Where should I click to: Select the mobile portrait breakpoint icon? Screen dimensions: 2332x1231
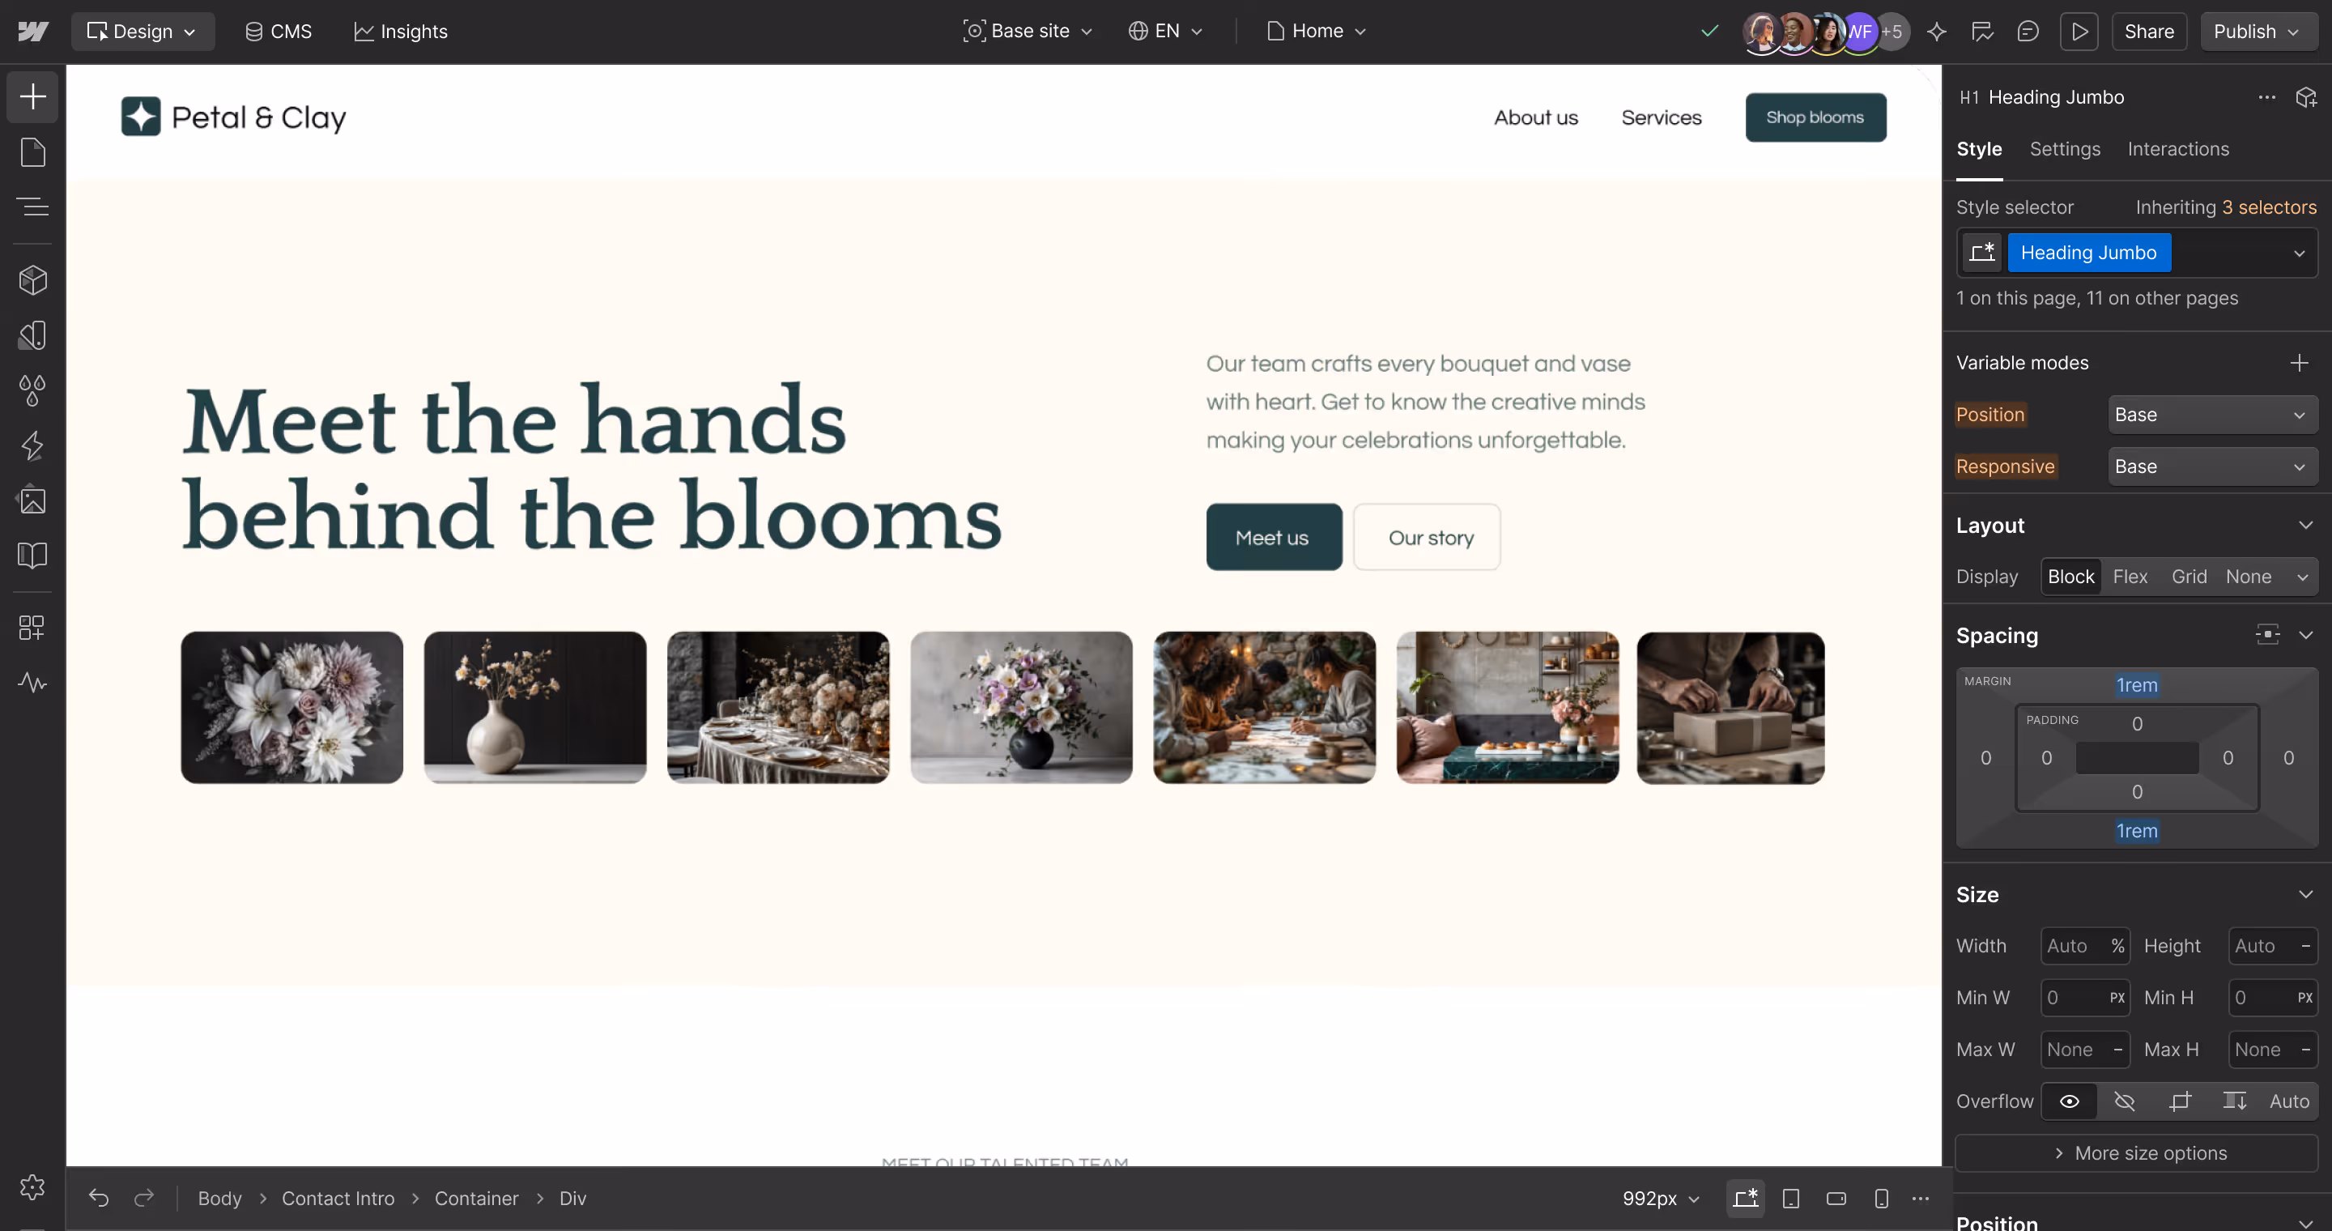1881,1199
